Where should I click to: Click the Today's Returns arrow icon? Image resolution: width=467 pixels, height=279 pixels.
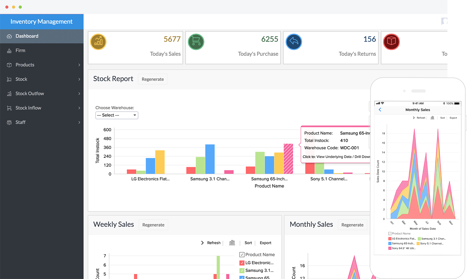coord(294,42)
